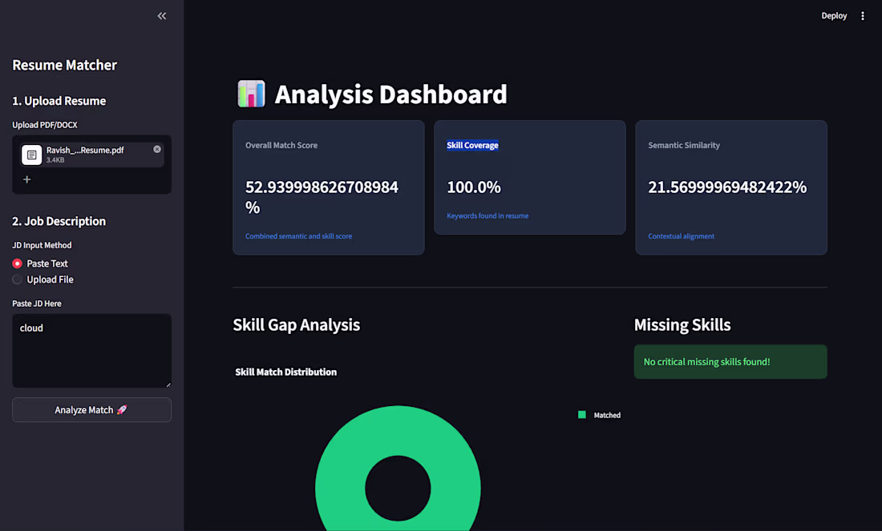This screenshot has width=882, height=531.
Task: Click the Upload PDF/DOCX label
Action: point(45,125)
